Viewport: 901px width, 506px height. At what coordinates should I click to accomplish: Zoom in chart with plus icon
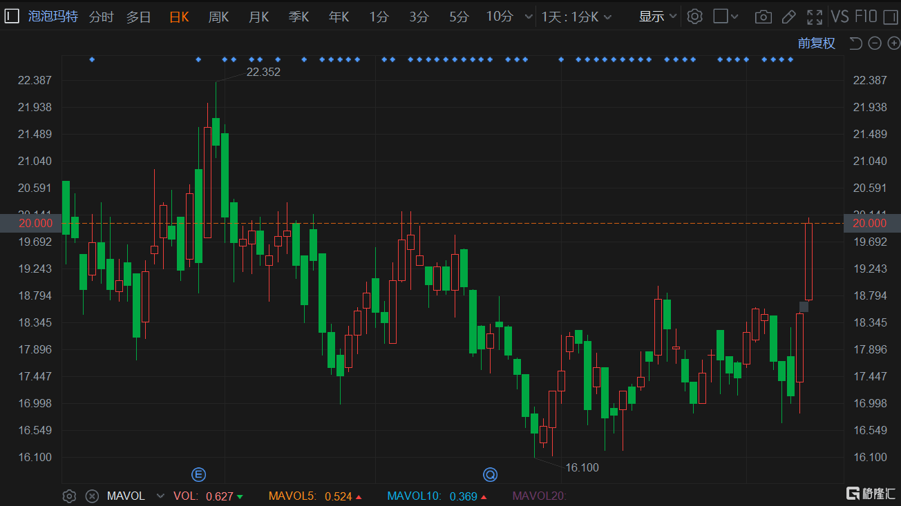tap(893, 43)
